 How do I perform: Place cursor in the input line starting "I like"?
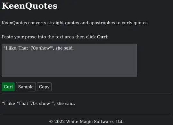click(39, 48)
